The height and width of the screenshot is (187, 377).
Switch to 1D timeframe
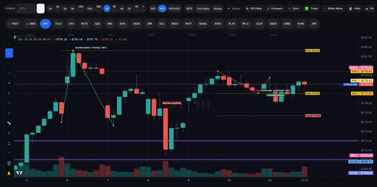coord(129,9)
